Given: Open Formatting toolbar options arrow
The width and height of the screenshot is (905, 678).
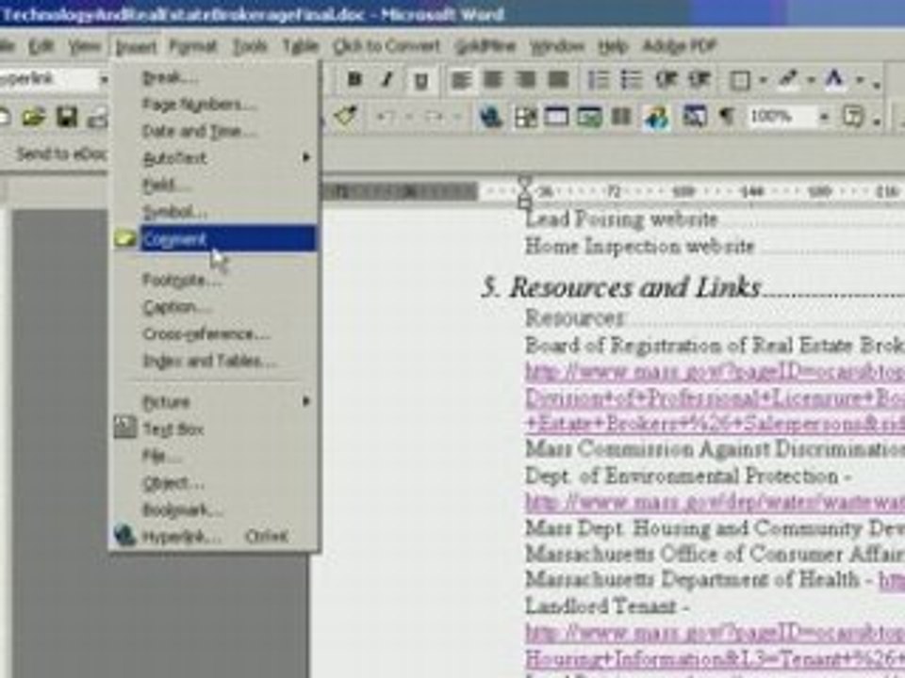Looking at the screenshot, I should (877, 84).
